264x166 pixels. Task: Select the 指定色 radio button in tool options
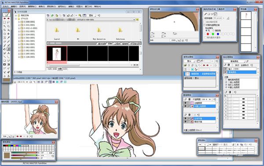point(213,31)
